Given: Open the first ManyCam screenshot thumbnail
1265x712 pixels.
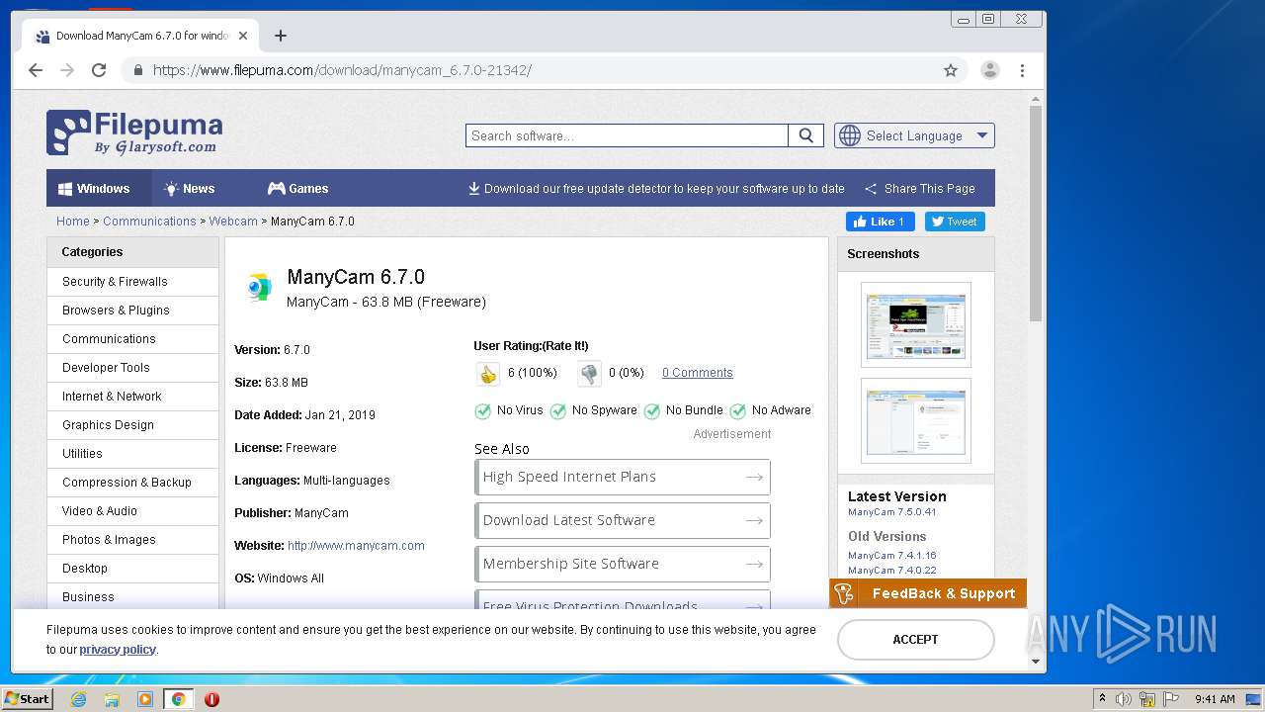Looking at the screenshot, I should pyautogui.click(x=916, y=324).
